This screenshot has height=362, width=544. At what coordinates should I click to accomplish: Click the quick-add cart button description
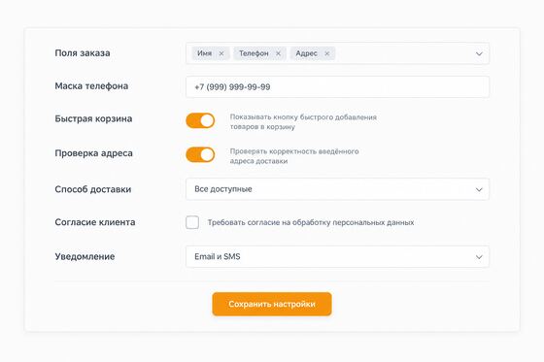(303, 122)
